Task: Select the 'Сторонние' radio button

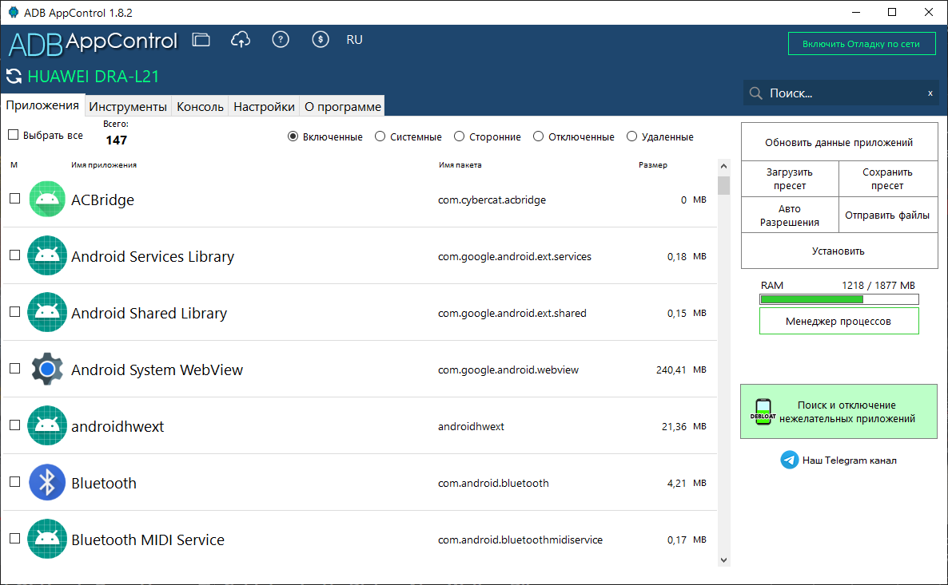Action: 459,136
